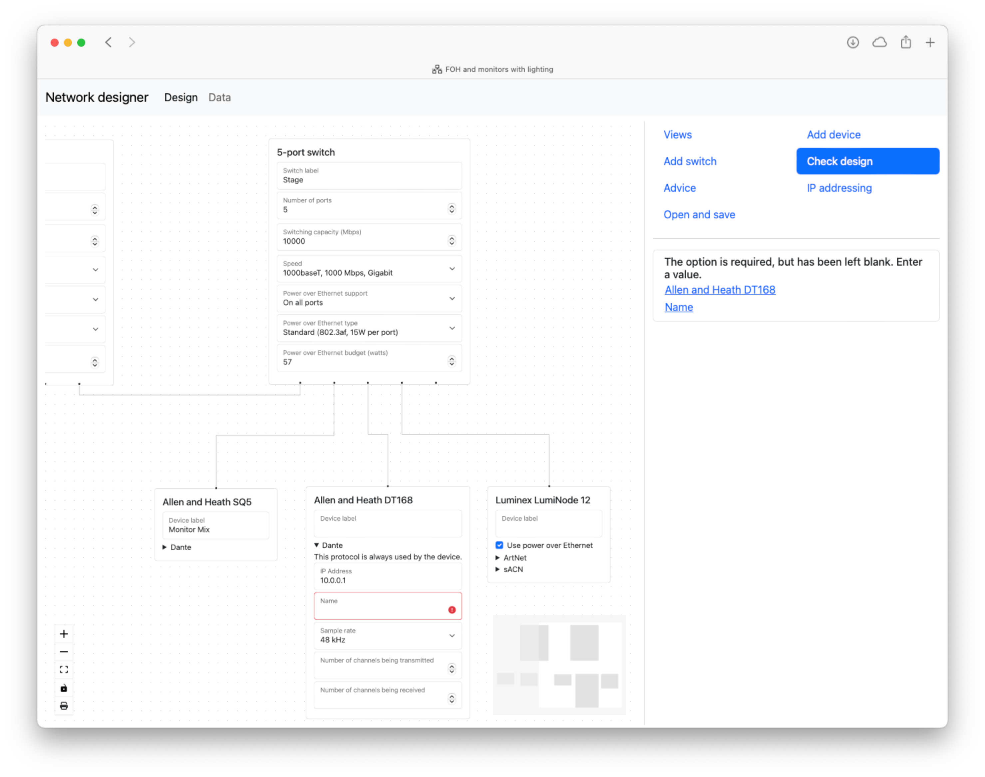Open the IP addressing menu item
This screenshot has height=777, width=985.
click(839, 188)
